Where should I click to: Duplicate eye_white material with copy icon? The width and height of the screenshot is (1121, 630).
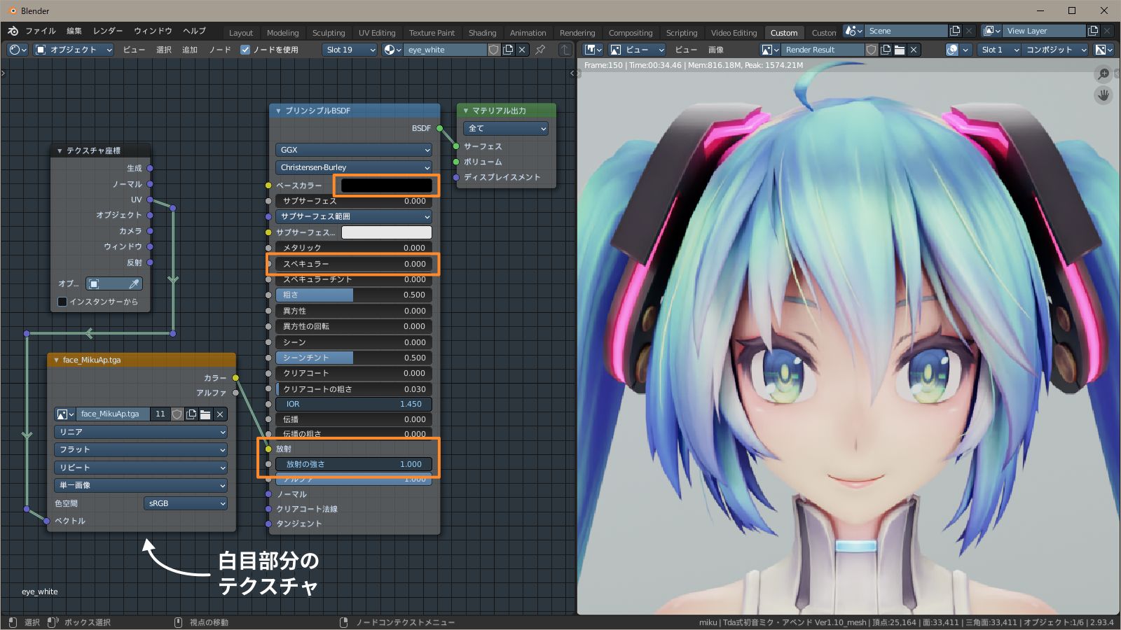tap(508, 50)
